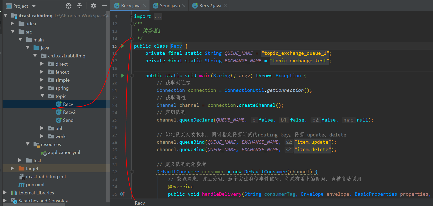The width and height of the screenshot is (433, 206).
Task: Collapse the main folder
Action: (20, 39)
